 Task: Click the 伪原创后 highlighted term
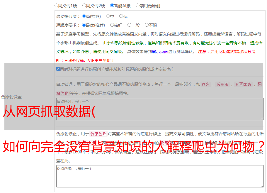(98, 134)
